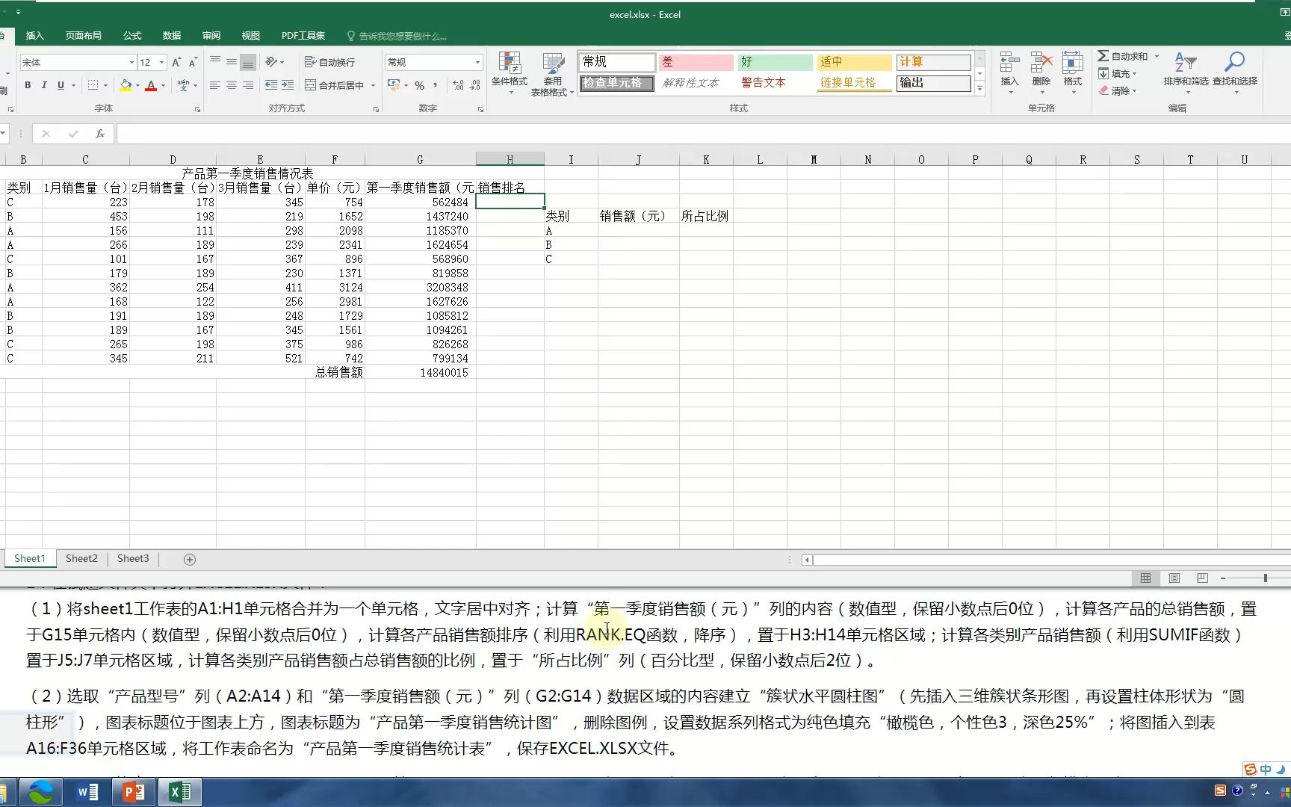Toggle 自动换行 wrap text
The width and height of the screenshot is (1291, 807).
click(x=329, y=62)
